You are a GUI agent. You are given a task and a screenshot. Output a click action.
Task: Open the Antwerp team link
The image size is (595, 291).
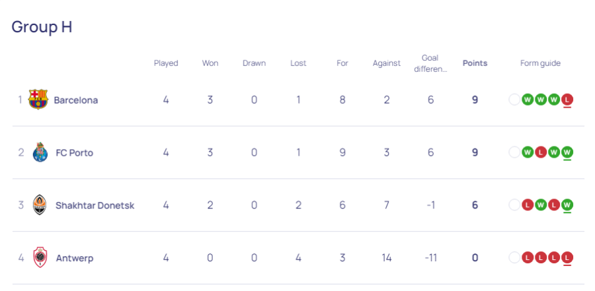[x=75, y=258]
